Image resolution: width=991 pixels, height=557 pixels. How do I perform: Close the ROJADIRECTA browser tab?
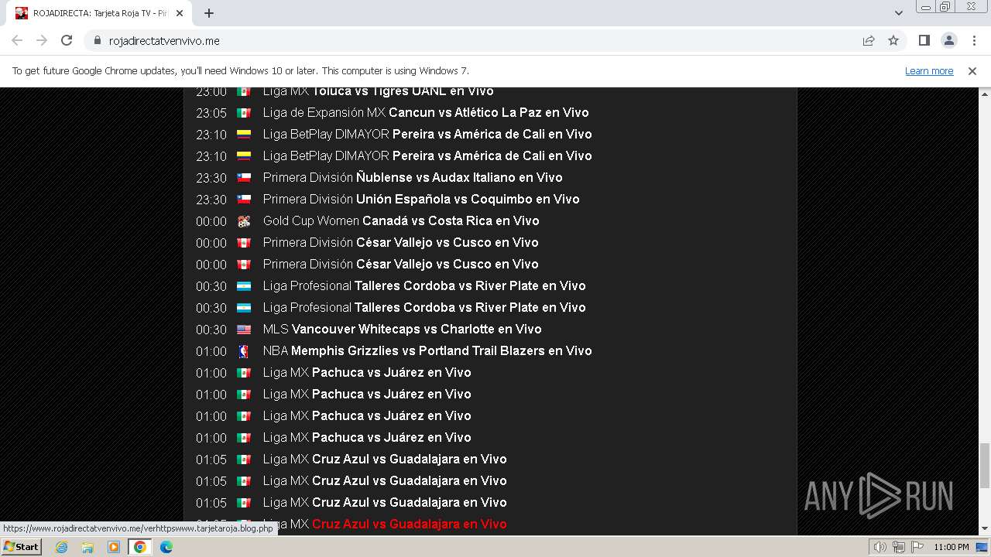point(180,13)
